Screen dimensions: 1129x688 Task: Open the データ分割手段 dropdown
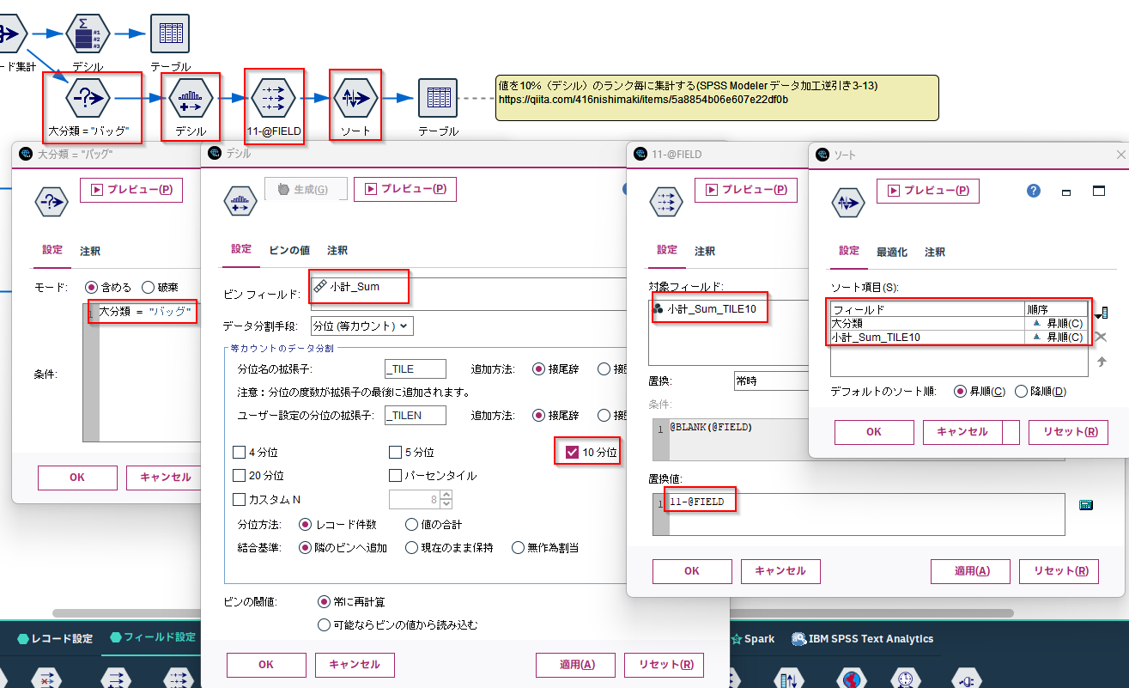(x=361, y=326)
